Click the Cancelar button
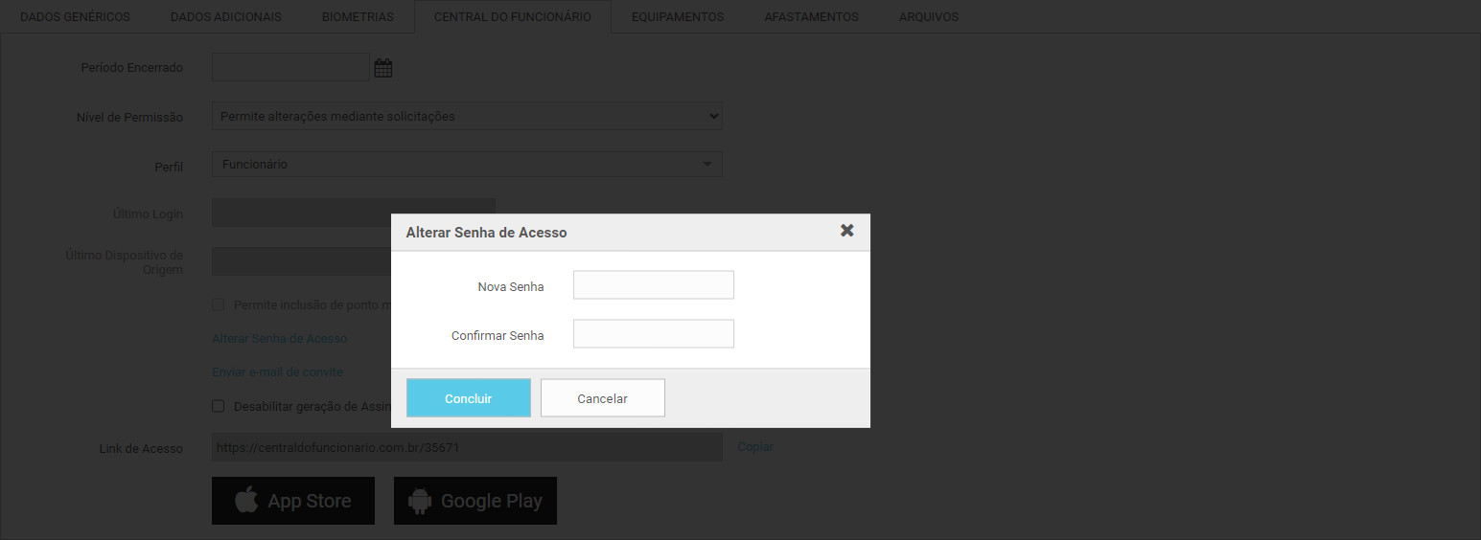The width and height of the screenshot is (1481, 540). [602, 398]
